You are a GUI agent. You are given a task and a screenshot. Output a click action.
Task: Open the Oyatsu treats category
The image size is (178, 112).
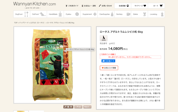(72, 14)
